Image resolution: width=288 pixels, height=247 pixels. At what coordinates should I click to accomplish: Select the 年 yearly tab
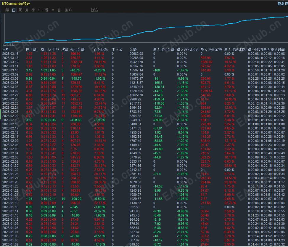coord(40,10)
